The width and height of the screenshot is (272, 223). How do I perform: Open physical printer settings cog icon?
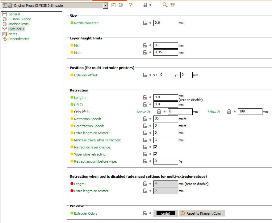[x=121, y=5]
